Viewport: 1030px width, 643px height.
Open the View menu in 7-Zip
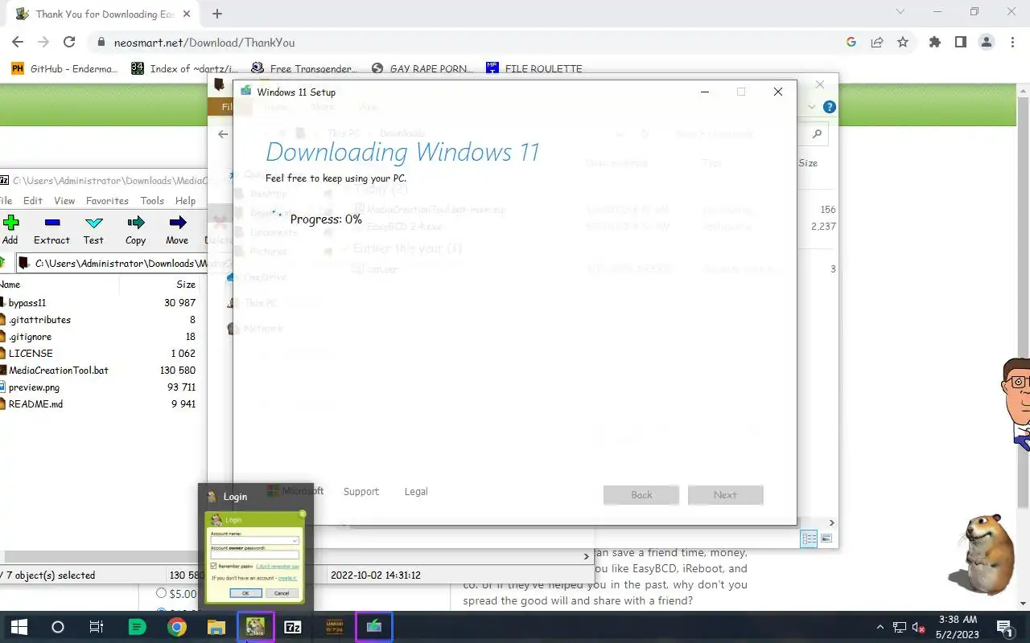pos(64,201)
